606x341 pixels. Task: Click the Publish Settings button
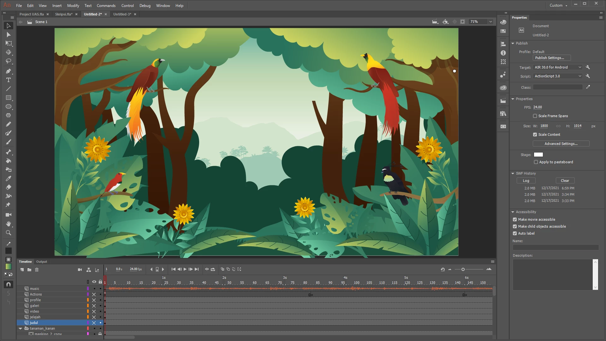551,58
